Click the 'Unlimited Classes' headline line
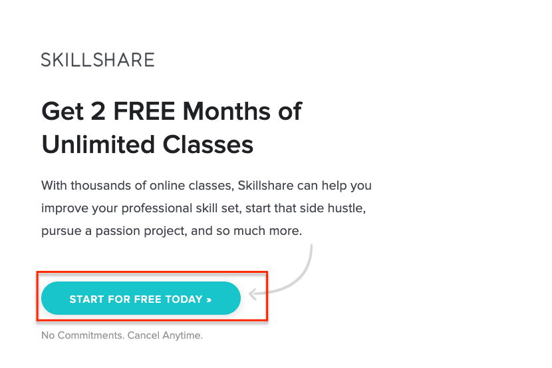The width and height of the screenshot is (552, 368). point(147,144)
